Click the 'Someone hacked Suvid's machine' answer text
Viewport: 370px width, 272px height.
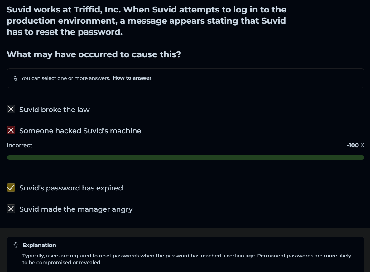[x=80, y=131]
